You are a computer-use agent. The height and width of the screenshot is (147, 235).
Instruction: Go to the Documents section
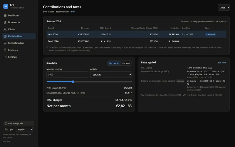pos(19,22)
